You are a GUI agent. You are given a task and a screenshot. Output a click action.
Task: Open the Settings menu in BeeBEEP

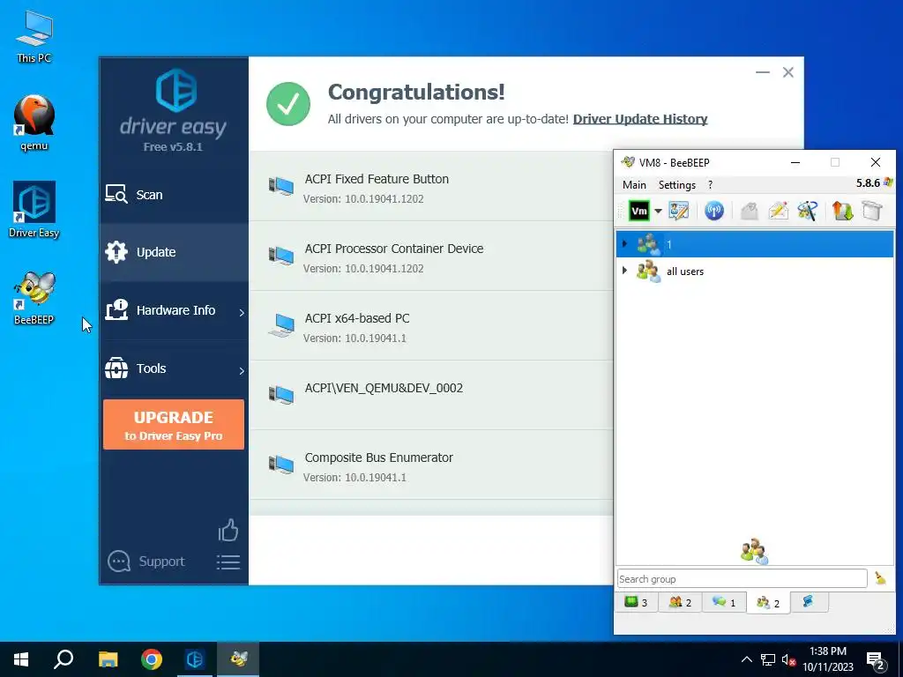pyautogui.click(x=676, y=185)
